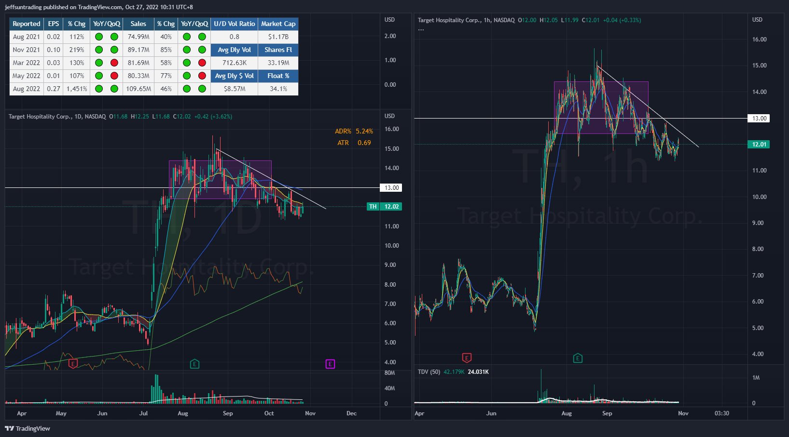Image resolution: width=789 pixels, height=437 pixels.
Task: Click the ADR% label on the daily chart
Action: [x=343, y=131]
